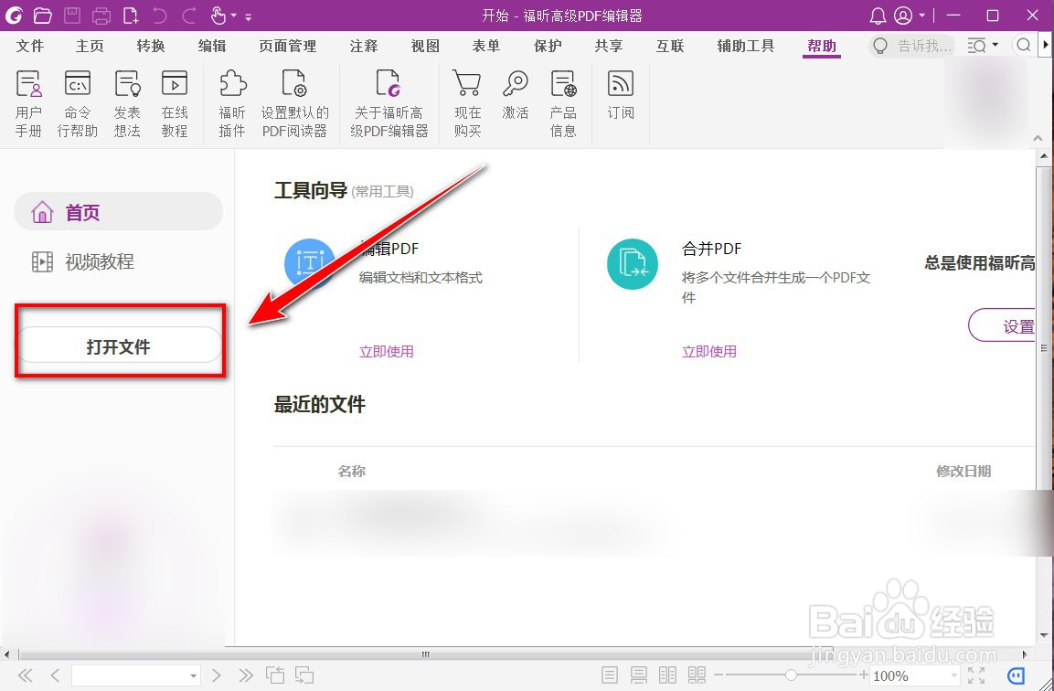Open the customize quick access toolbar dropdown
The image size is (1054, 691).
pyautogui.click(x=249, y=16)
